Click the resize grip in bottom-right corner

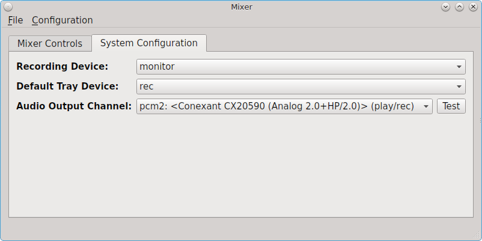point(477,236)
